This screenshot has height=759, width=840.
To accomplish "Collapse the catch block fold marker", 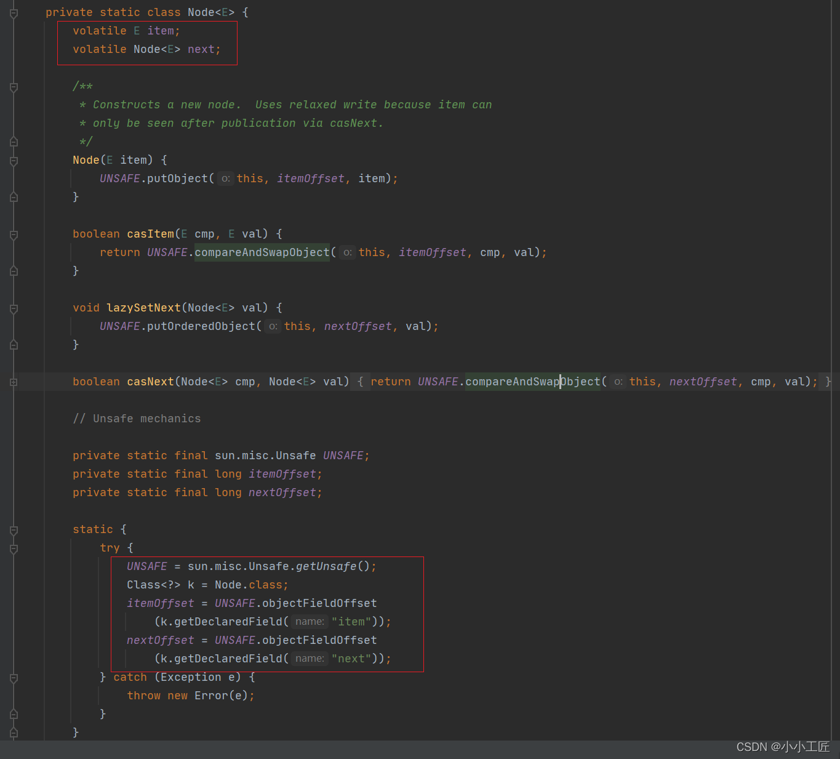I will (14, 678).
